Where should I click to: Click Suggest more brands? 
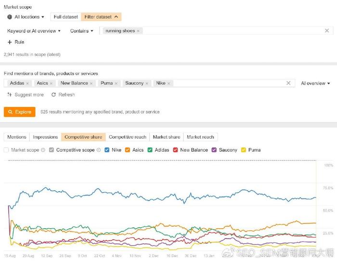click(26, 94)
